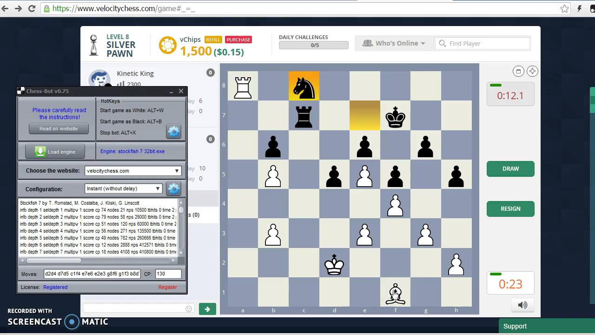Send the chat message with the green arrow button
Screen dimensions: 595x335
pos(207,309)
